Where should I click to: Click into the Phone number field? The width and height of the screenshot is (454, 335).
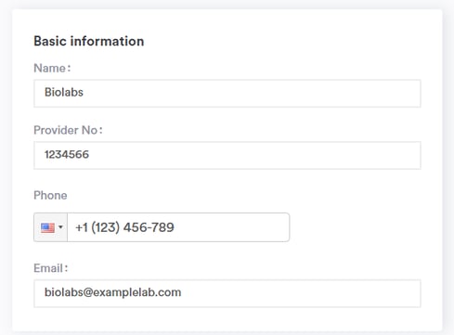click(x=178, y=227)
